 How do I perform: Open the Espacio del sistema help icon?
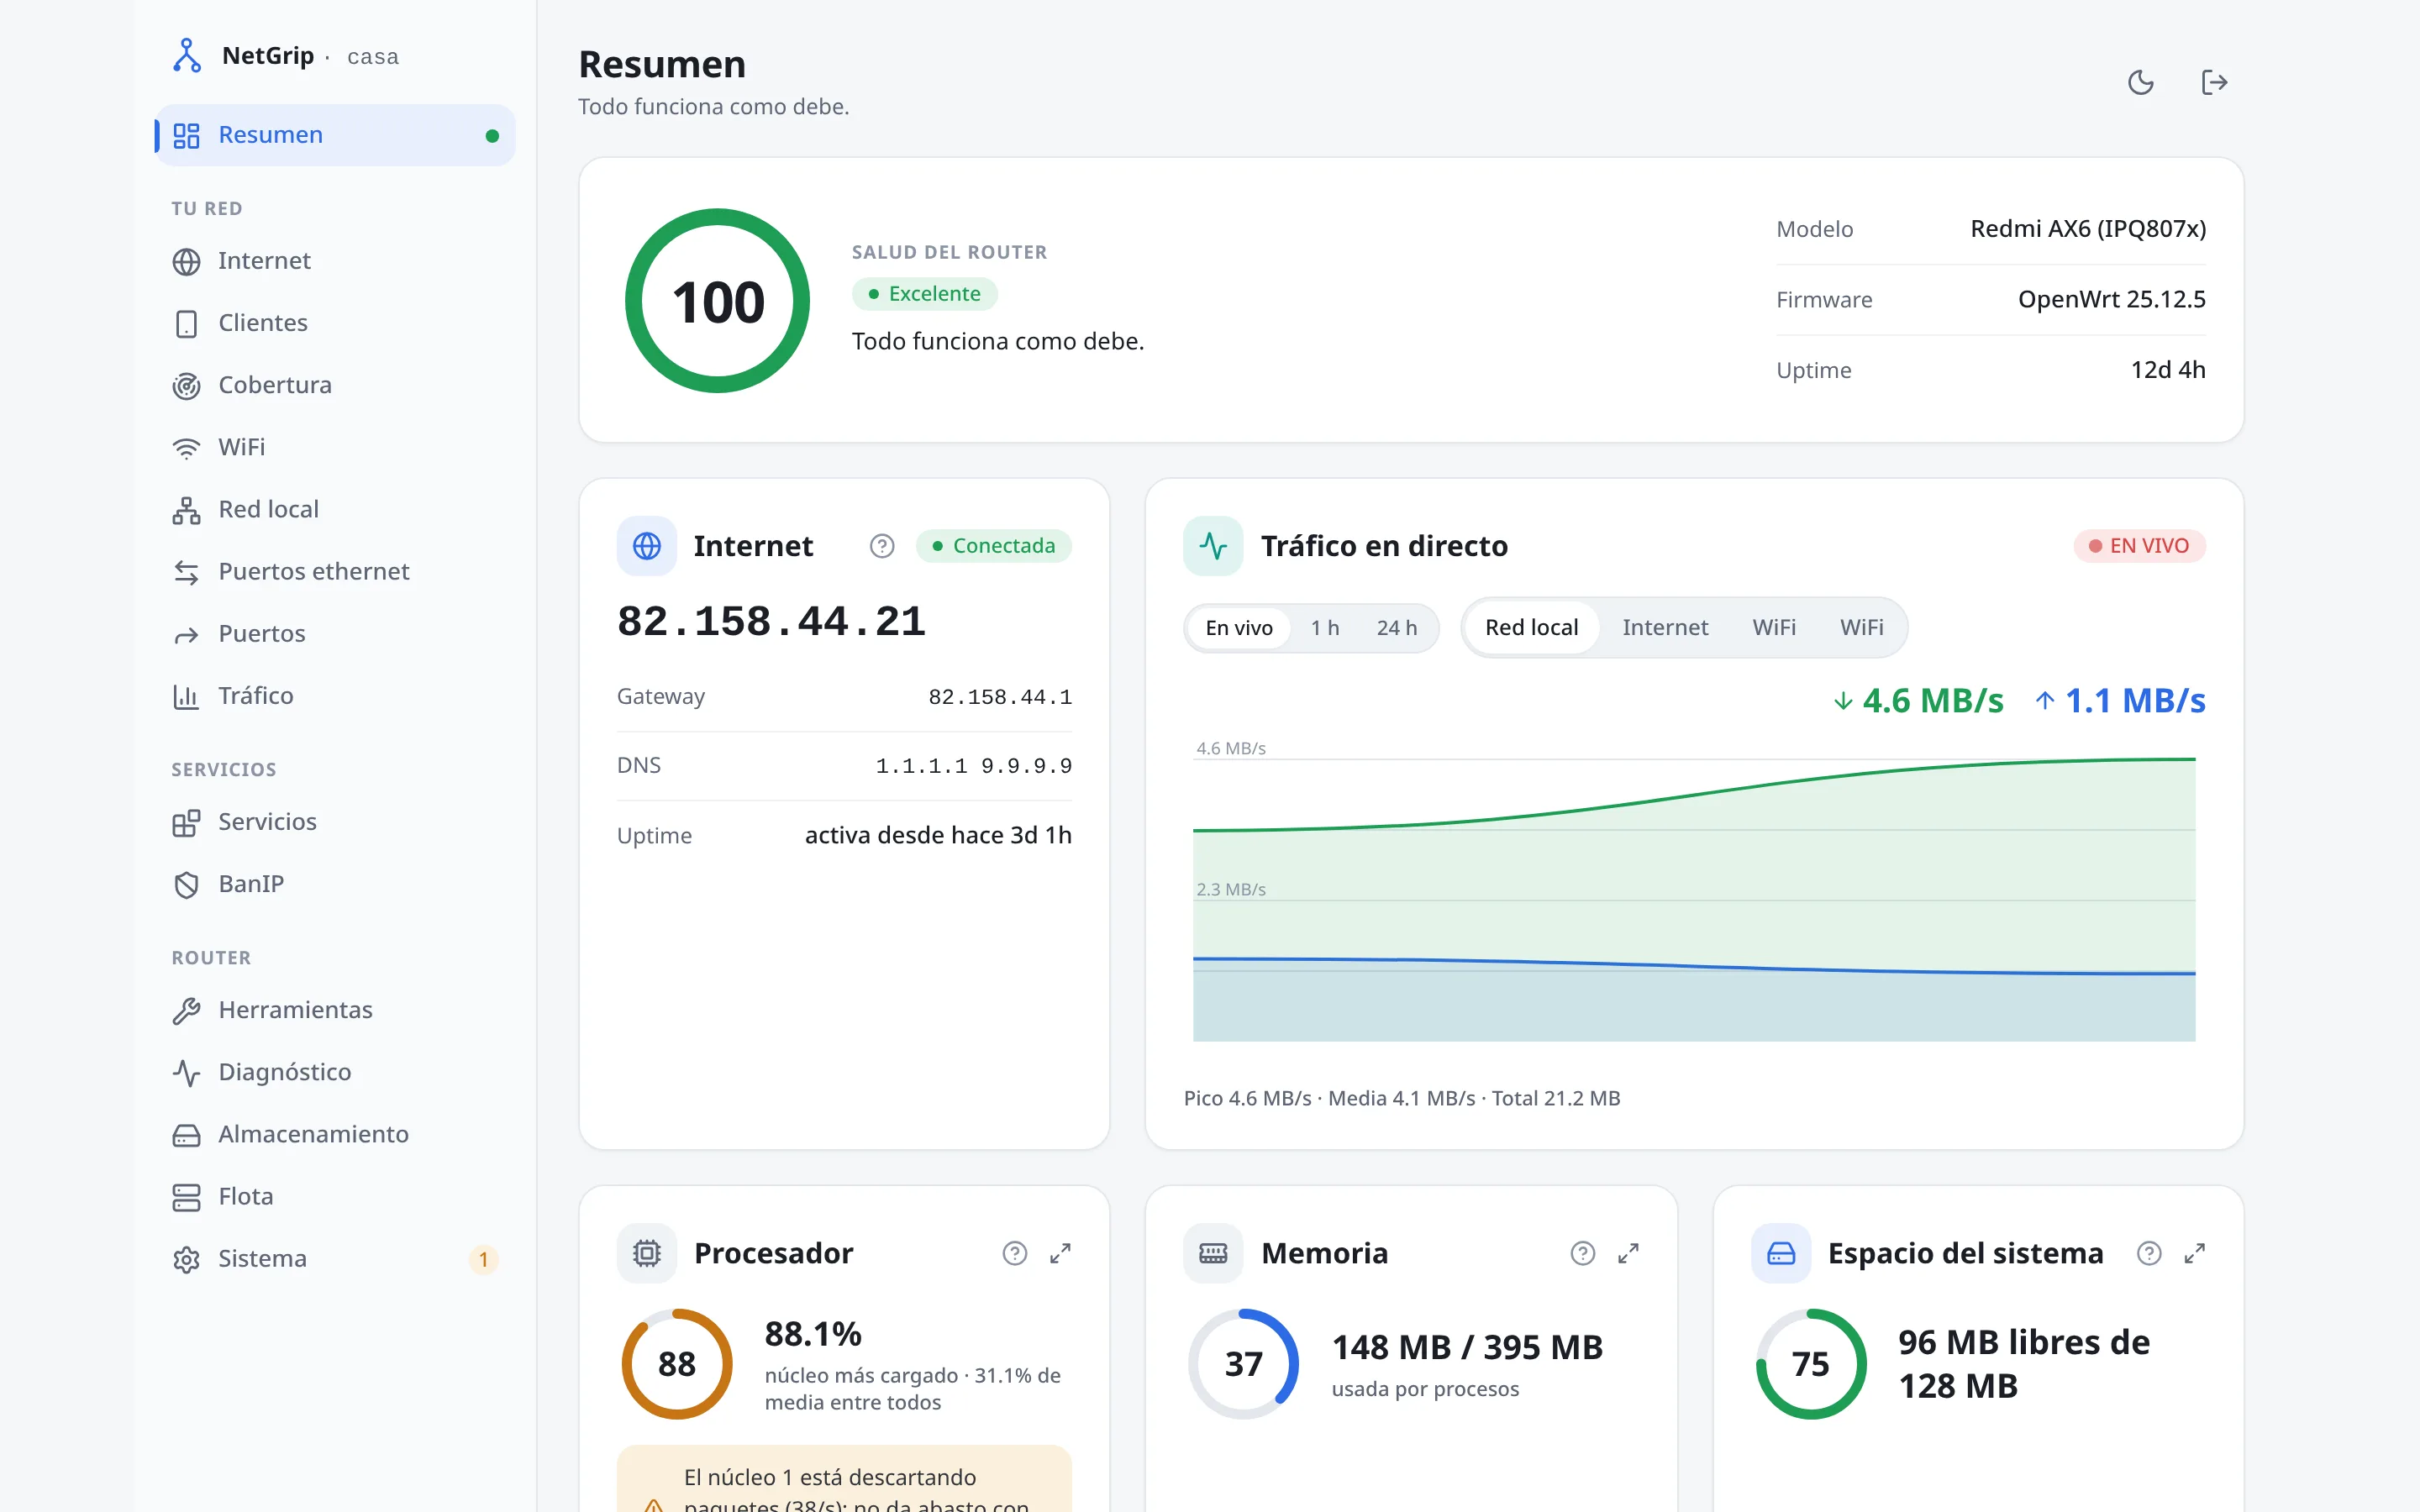tap(2149, 1253)
